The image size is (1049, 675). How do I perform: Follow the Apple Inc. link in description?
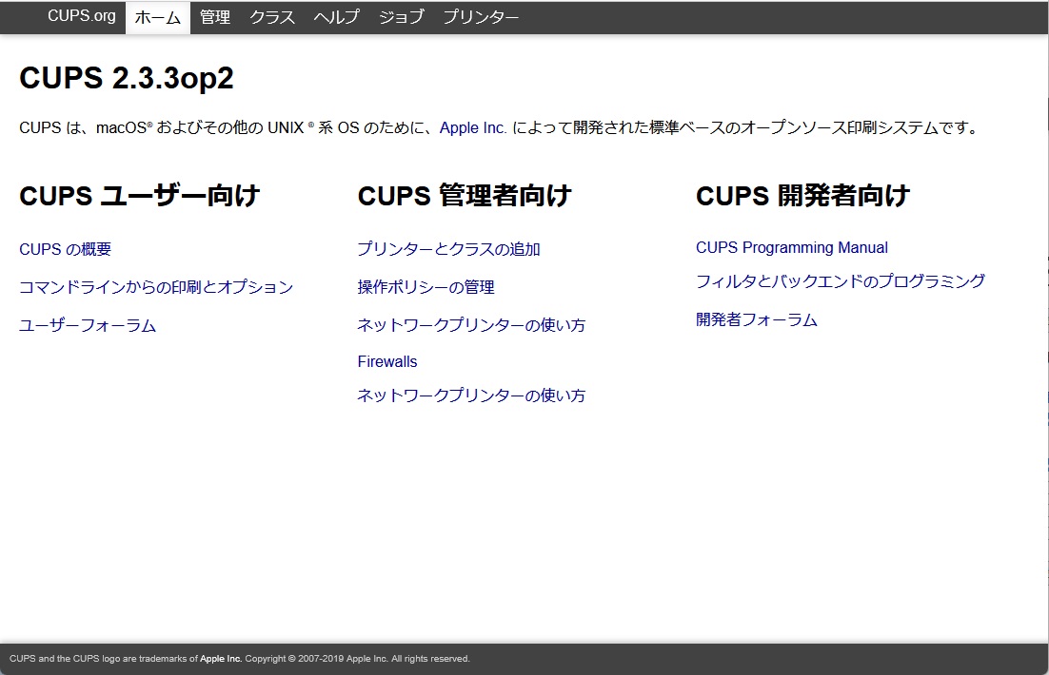tap(473, 127)
